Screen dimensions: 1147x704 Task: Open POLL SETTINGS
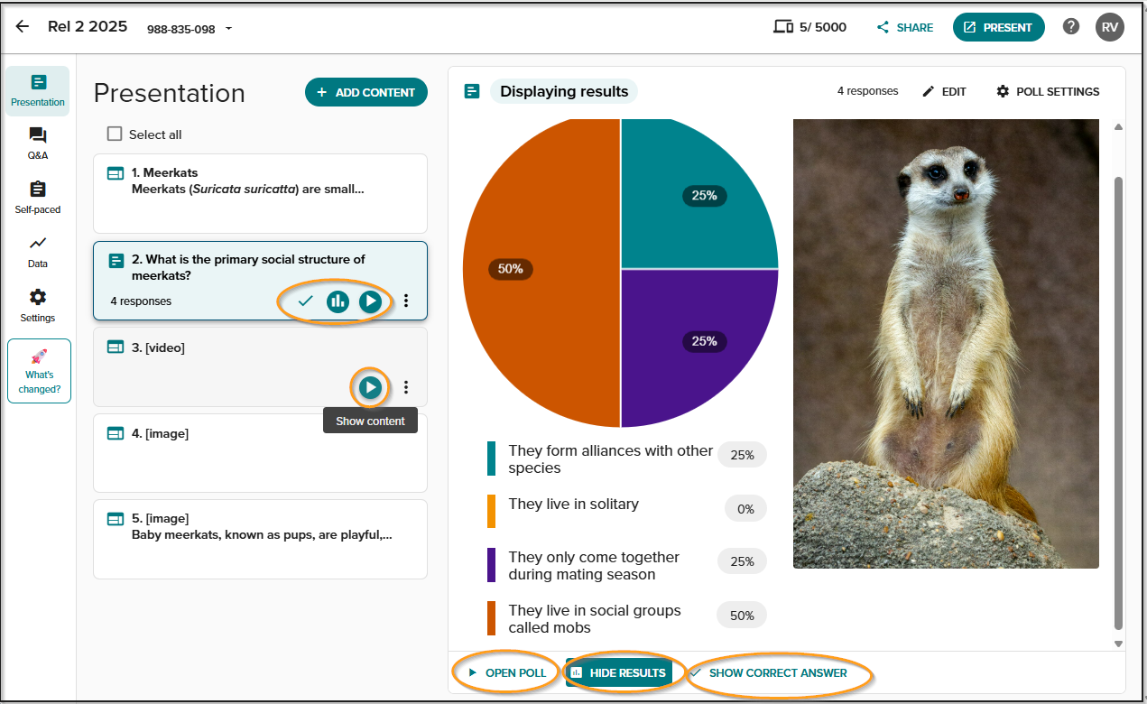click(1048, 91)
